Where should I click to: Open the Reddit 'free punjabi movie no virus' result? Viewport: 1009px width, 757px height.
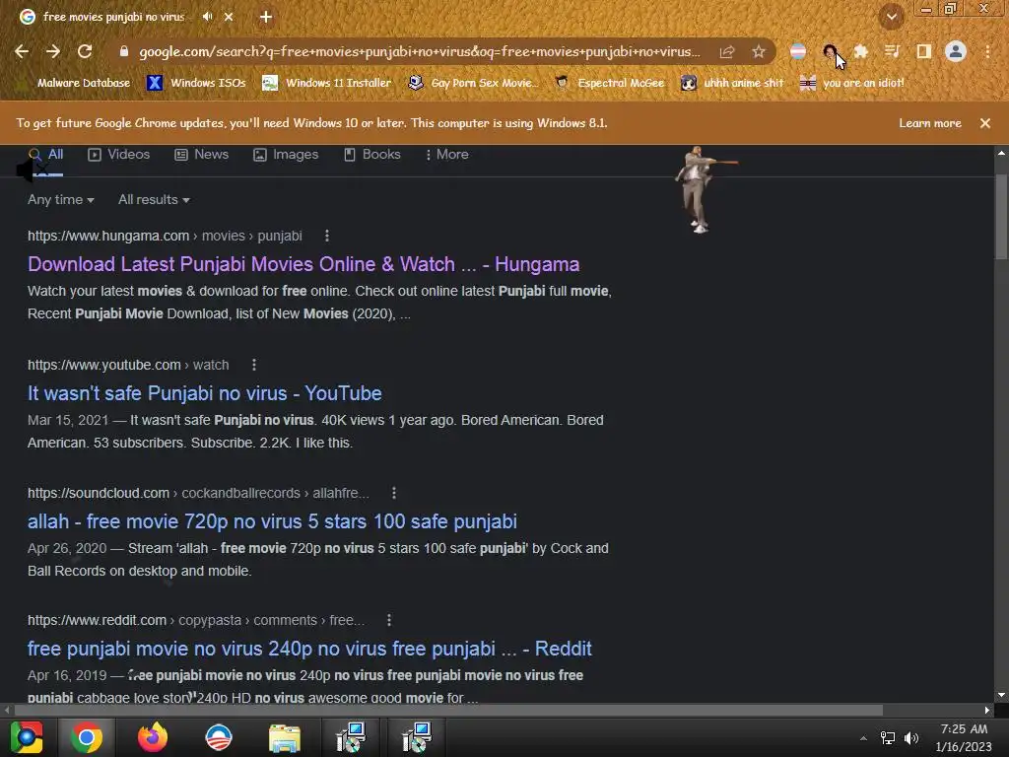click(x=309, y=649)
